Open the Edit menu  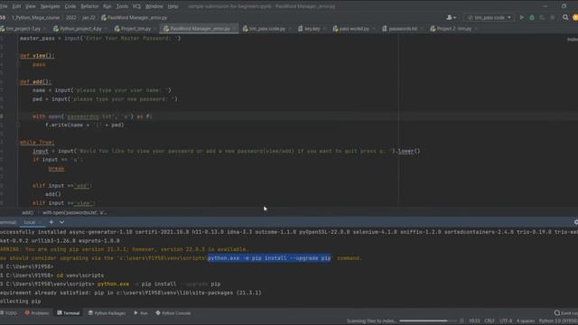[16, 6]
